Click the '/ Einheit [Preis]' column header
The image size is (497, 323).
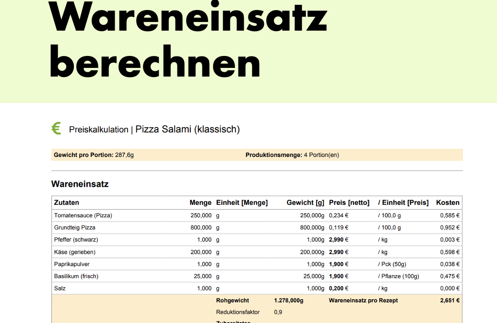click(403, 202)
